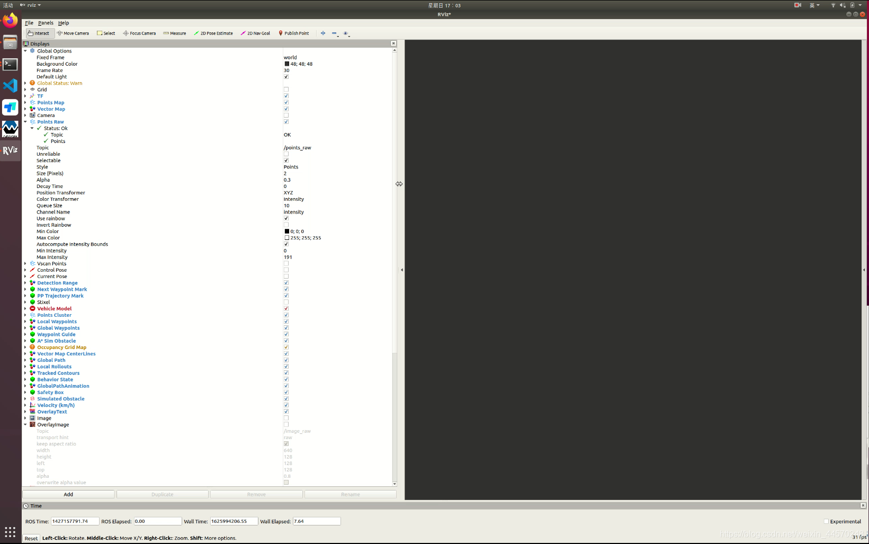Toggle Autocompute Intensity Bounds checkbox

(286, 244)
